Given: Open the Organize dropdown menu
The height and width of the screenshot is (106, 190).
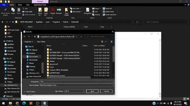Looking at the screenshot, I should (28, 42).
